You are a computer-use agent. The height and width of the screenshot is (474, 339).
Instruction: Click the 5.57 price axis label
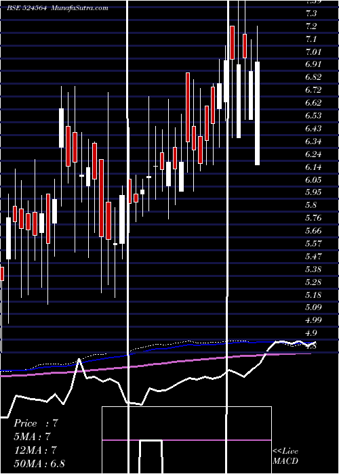click(313, 244)
